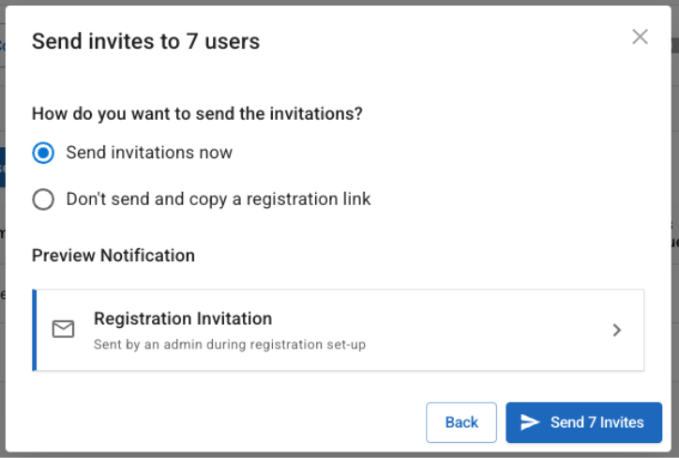The image size is (679, 458).
Task: Click the 'Don't send and copy' option label
Action: pos(218,199)
